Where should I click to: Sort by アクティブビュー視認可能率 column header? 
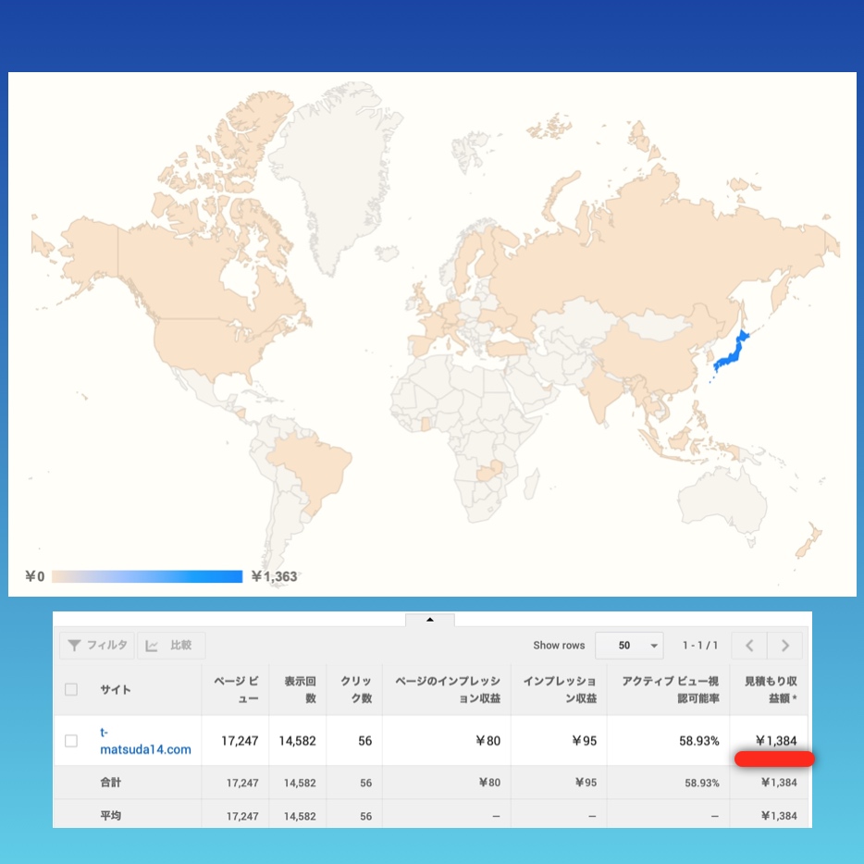tap(670, 689)
